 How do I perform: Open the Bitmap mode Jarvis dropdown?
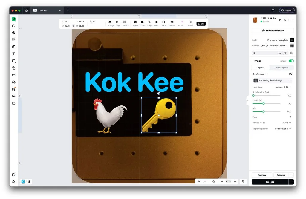pyautogui.click(x=287, y=123)
